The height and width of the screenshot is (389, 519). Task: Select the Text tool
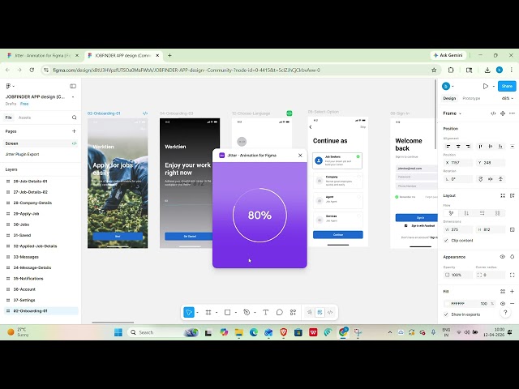265,312
